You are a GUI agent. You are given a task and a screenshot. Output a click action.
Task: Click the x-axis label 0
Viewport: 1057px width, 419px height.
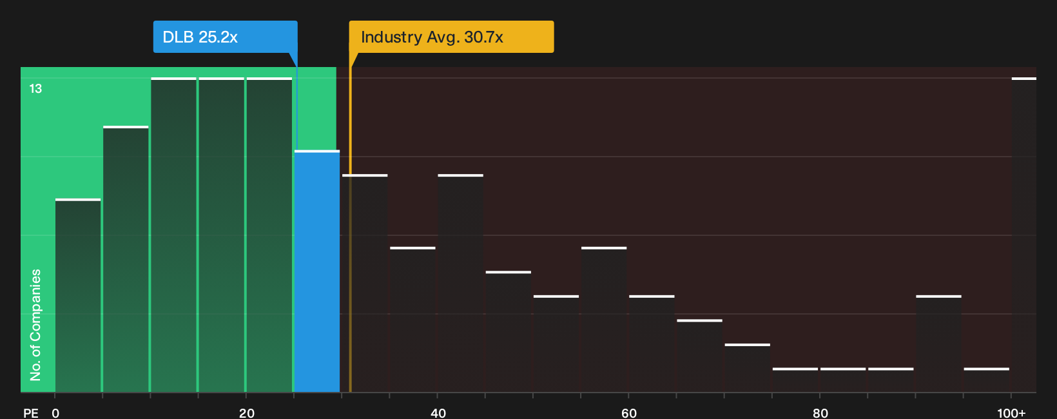click(55, 413)
